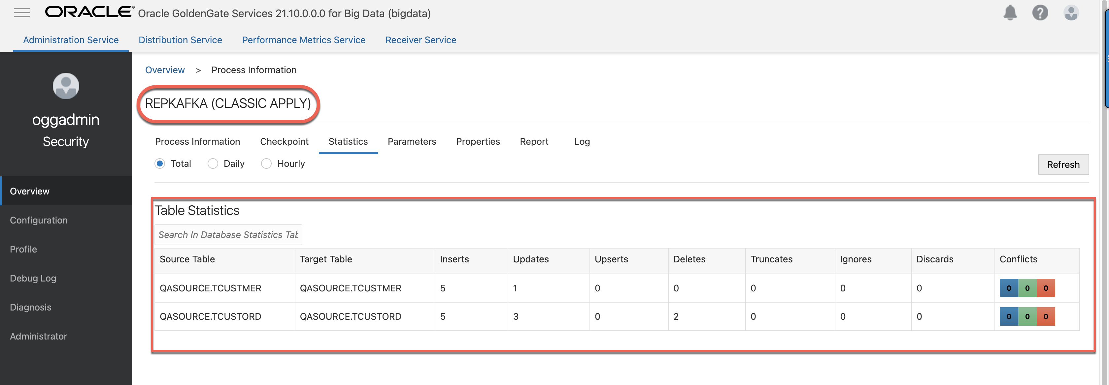Screen dimensions: 1109x385
Task: Click green conflict badge for TCUSTORD row
Action: (1027, 317)
